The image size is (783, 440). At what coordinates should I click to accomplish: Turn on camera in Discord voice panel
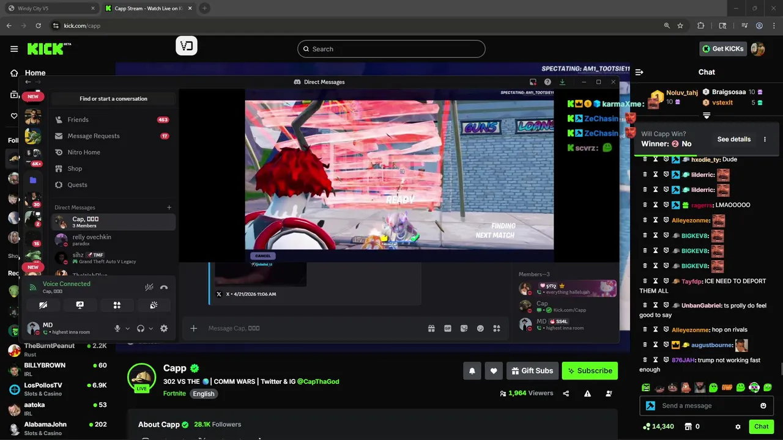[x=43, y=305]
